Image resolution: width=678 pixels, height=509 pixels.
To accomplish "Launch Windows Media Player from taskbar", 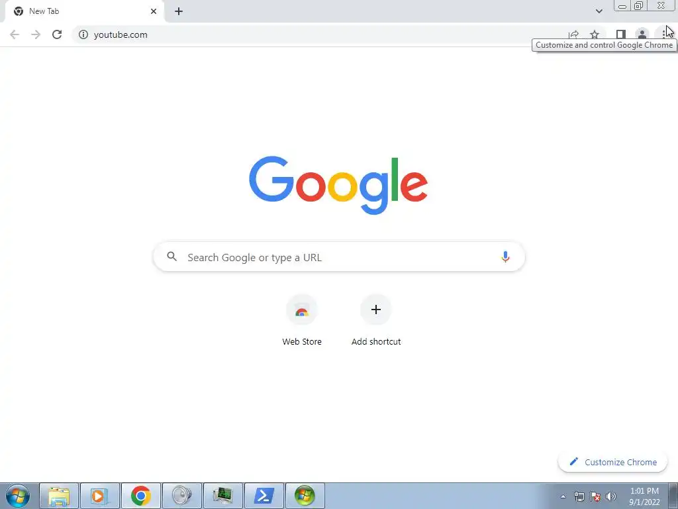I will click(99, 496).
